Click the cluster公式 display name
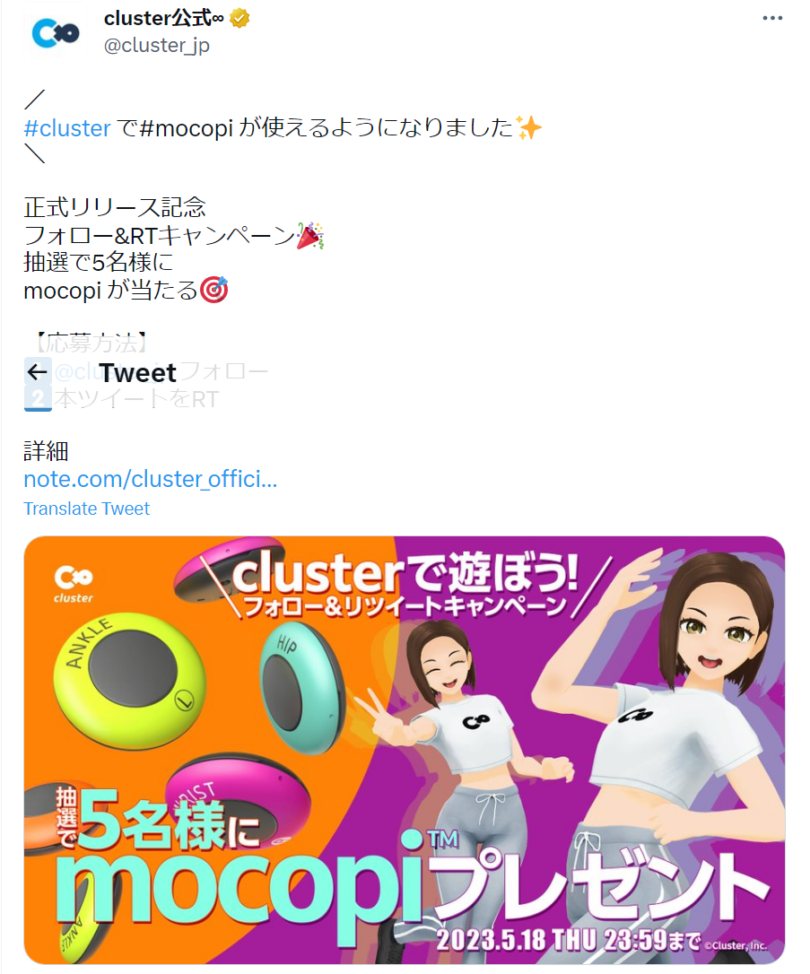The height and width of the screenshot is (974, 810). click(163, 19)
